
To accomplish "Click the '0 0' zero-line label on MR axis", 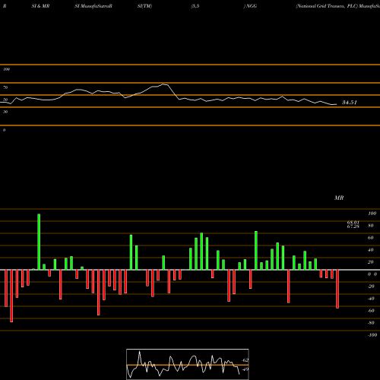I will pos(372,274).
